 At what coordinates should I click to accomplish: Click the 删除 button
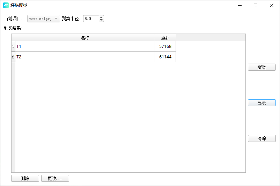[x=25, y=178]
